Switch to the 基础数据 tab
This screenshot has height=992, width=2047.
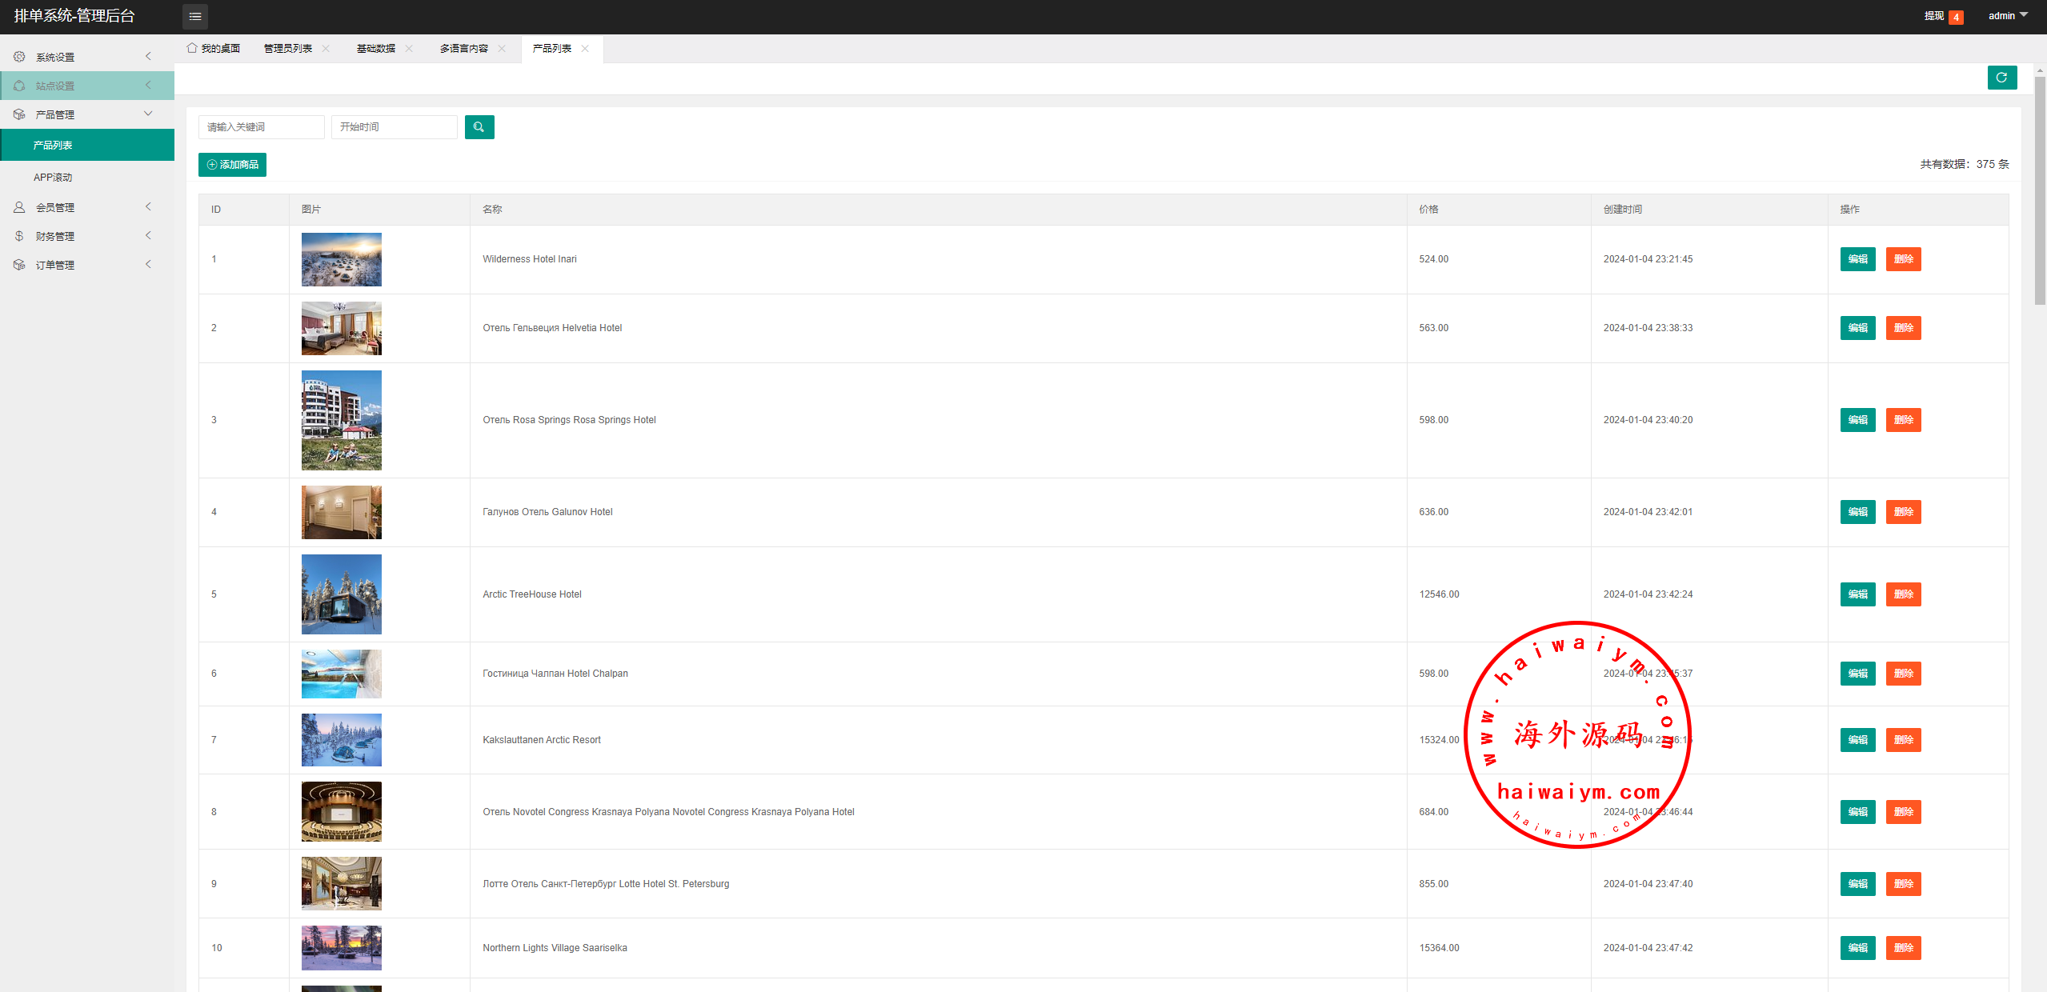point(375,49)
